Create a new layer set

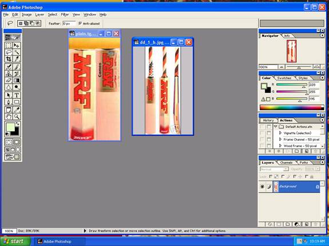pyautogui.click(x=288, y=224)
